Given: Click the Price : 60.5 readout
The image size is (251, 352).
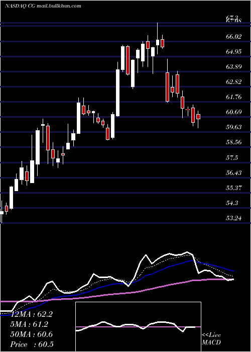Looking at the screenshot, I should tap(32, 344).
